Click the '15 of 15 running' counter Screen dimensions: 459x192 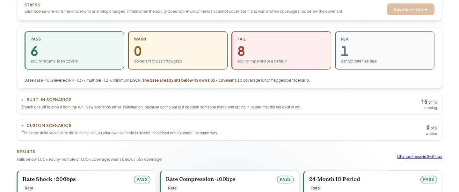[x=429, y=105]
